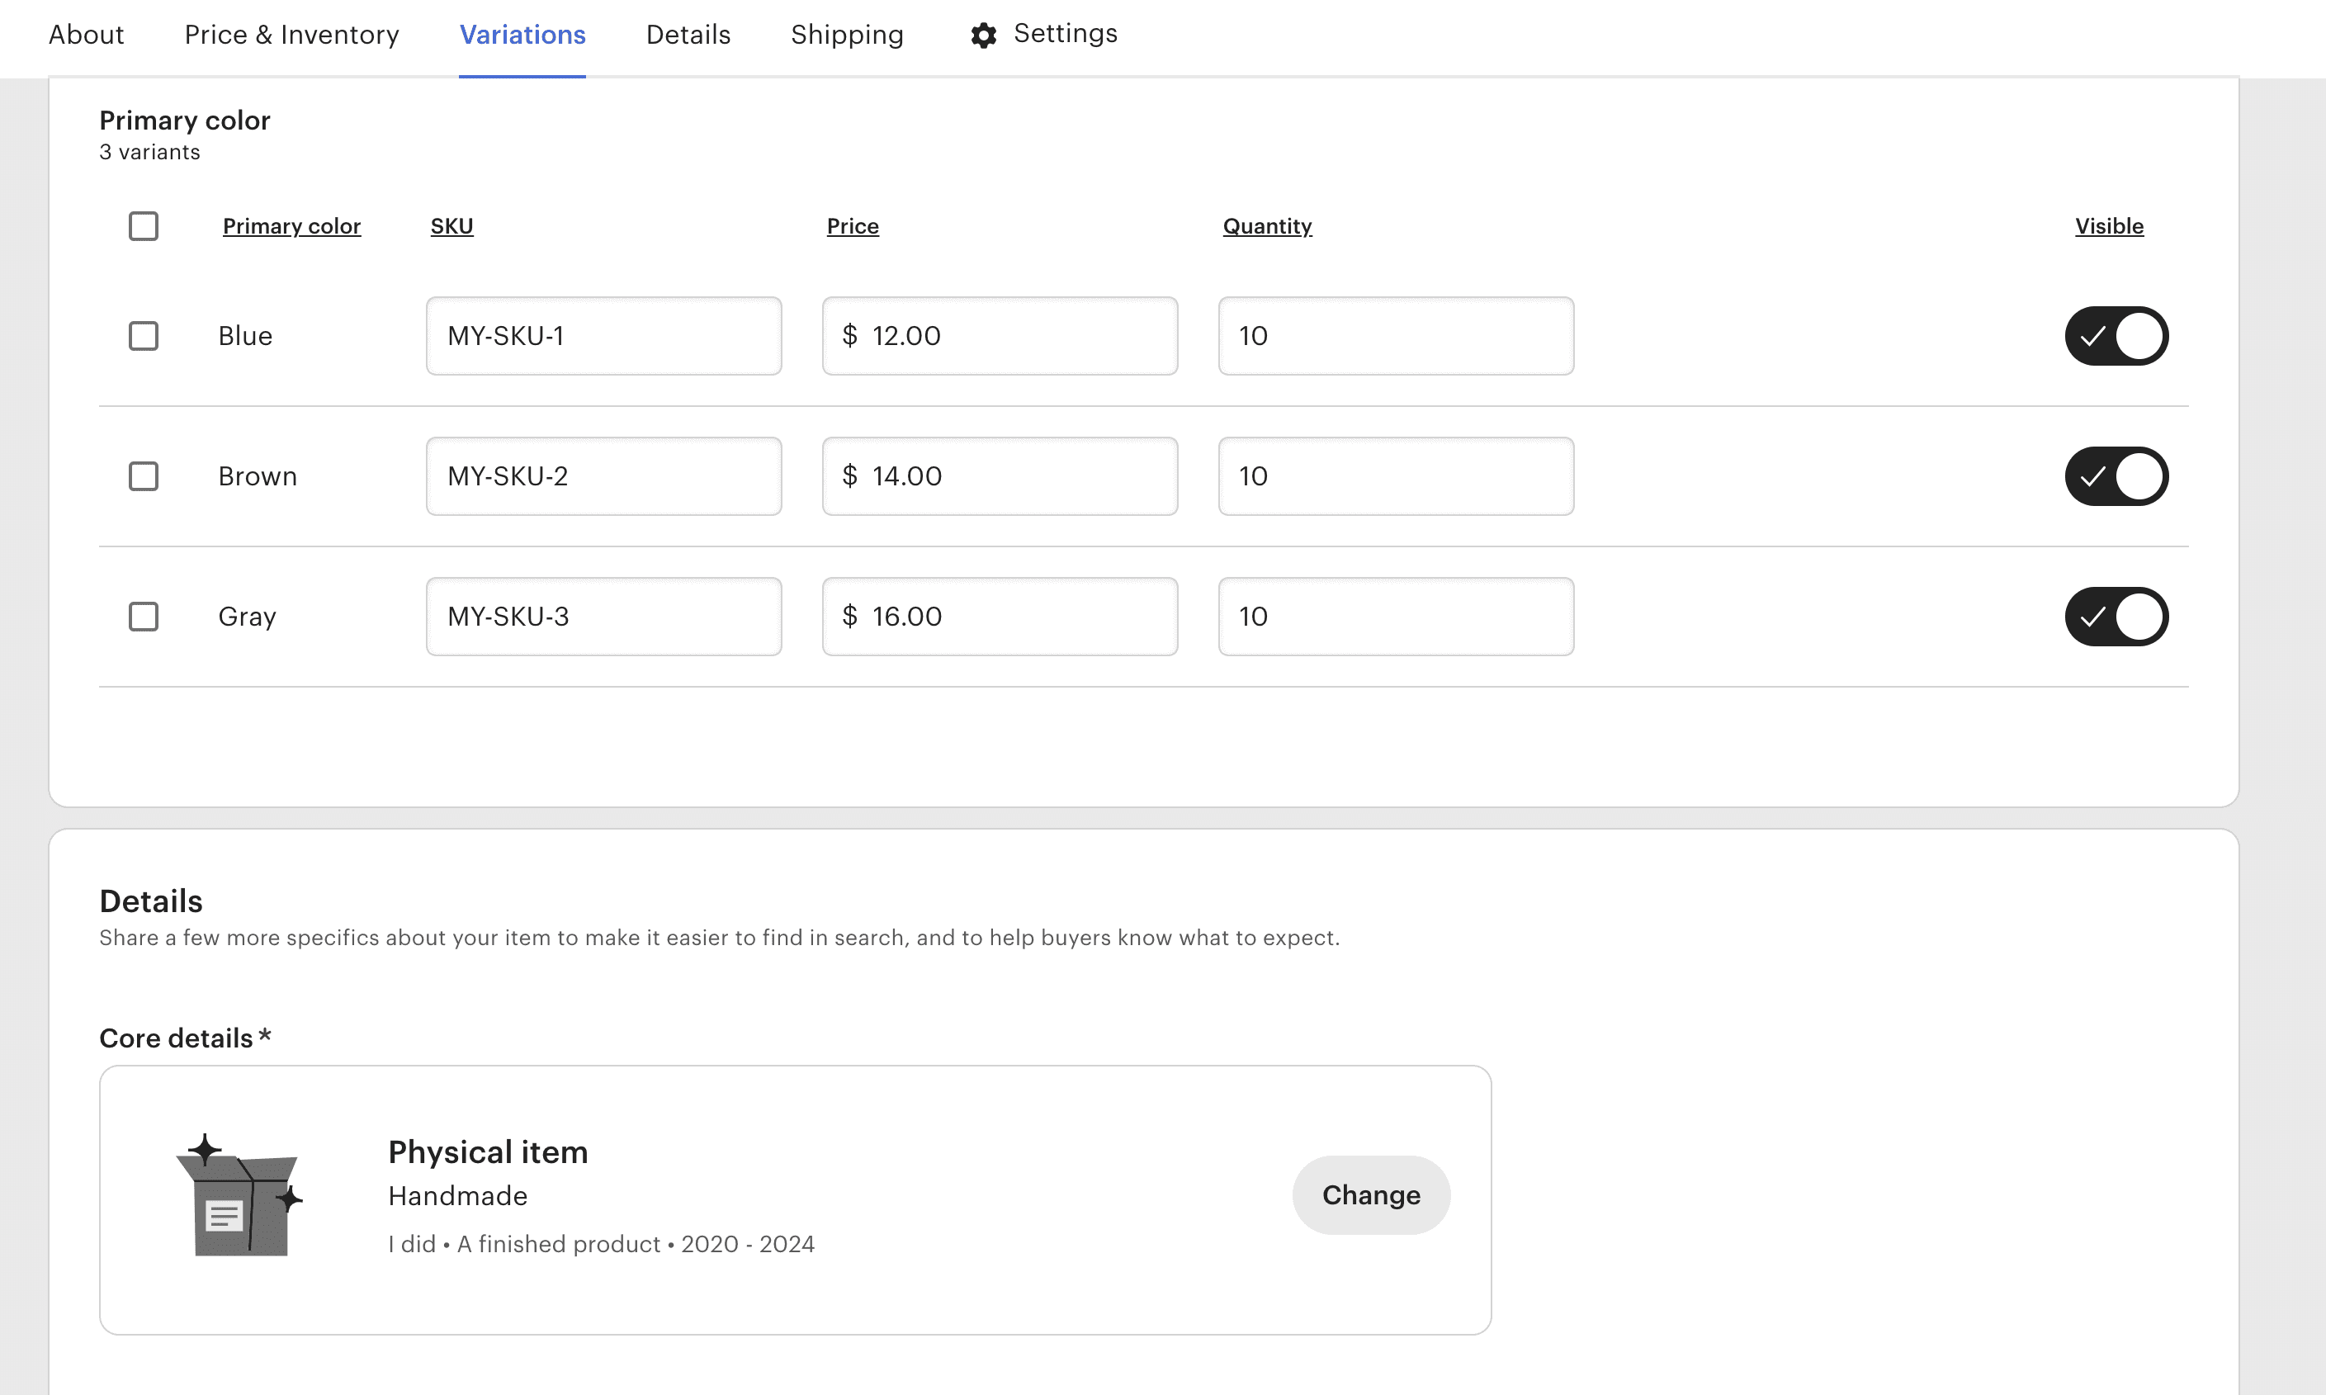Open the Price and Inventory tab
Viewport: 2326px width, 1395px height.
[x=292, y=33]
